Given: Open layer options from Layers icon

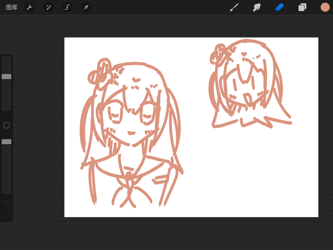Looking at the screenshot, I should point(303,7).
